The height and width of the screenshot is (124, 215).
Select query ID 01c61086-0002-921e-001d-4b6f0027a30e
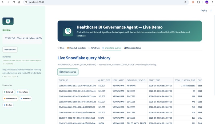pyautogui.click(x=77, y=96)
